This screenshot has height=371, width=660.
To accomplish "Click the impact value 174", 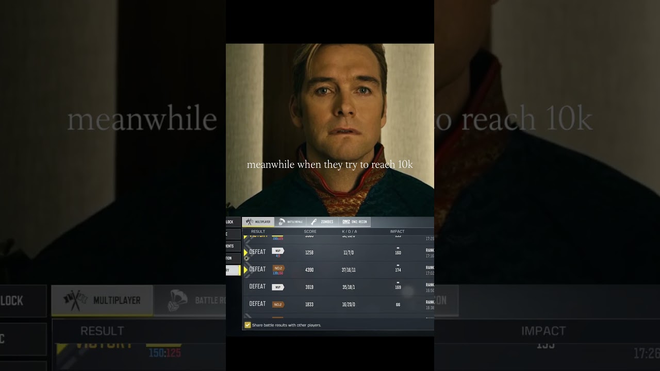I will coord(398,270).
